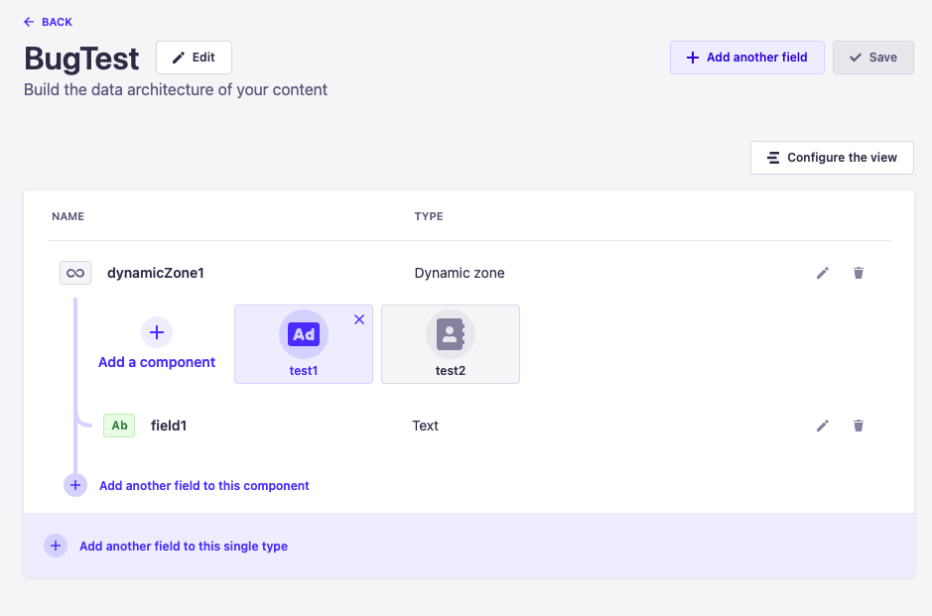Edit field1 using its pencil icon
This screenshot has height=616, width=932.
[x=822, y=426]
